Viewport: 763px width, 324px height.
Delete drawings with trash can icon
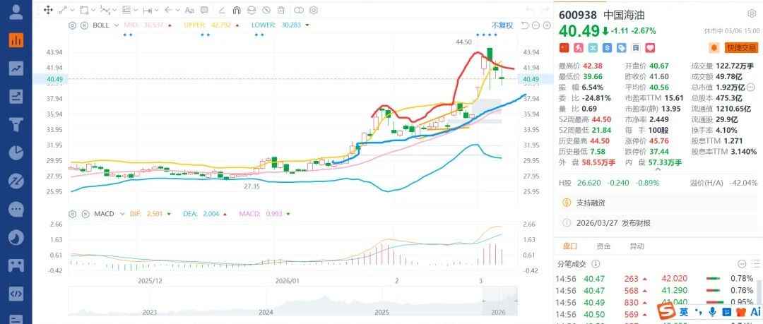pos(280,10)
